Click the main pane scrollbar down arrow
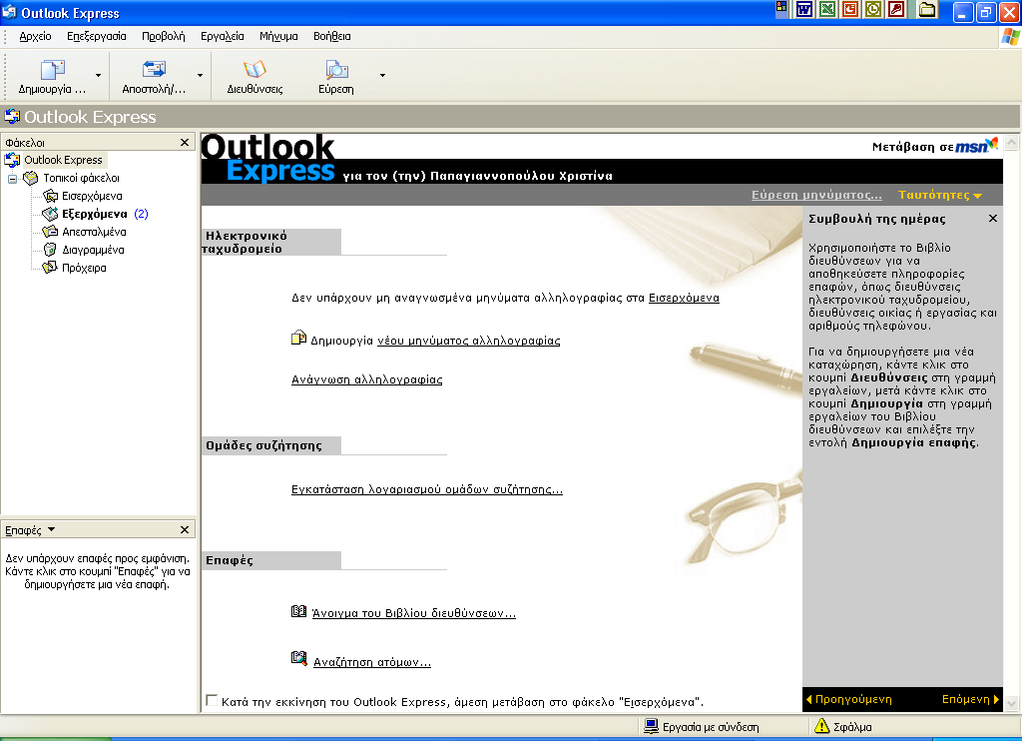The image size is (1022, 741). (1012, 703)
